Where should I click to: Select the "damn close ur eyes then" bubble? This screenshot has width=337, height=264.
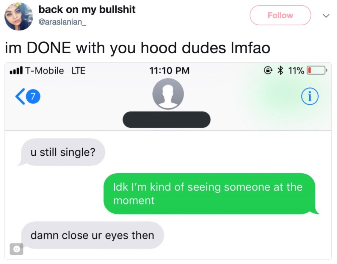point(92,235)
